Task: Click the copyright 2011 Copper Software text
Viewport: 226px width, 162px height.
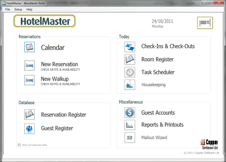Action: pos(201,153)
